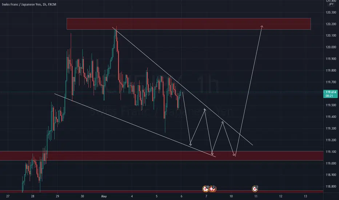Click date label 11 on time axis
Viewport: 339px width, 200px height.
pyautogui.click(x=256, y=196)
